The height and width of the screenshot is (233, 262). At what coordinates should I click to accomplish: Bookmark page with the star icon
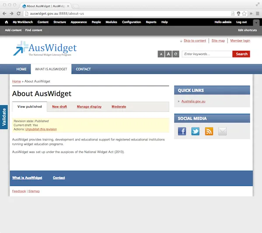pyautogui.click(x=244, y=14)
